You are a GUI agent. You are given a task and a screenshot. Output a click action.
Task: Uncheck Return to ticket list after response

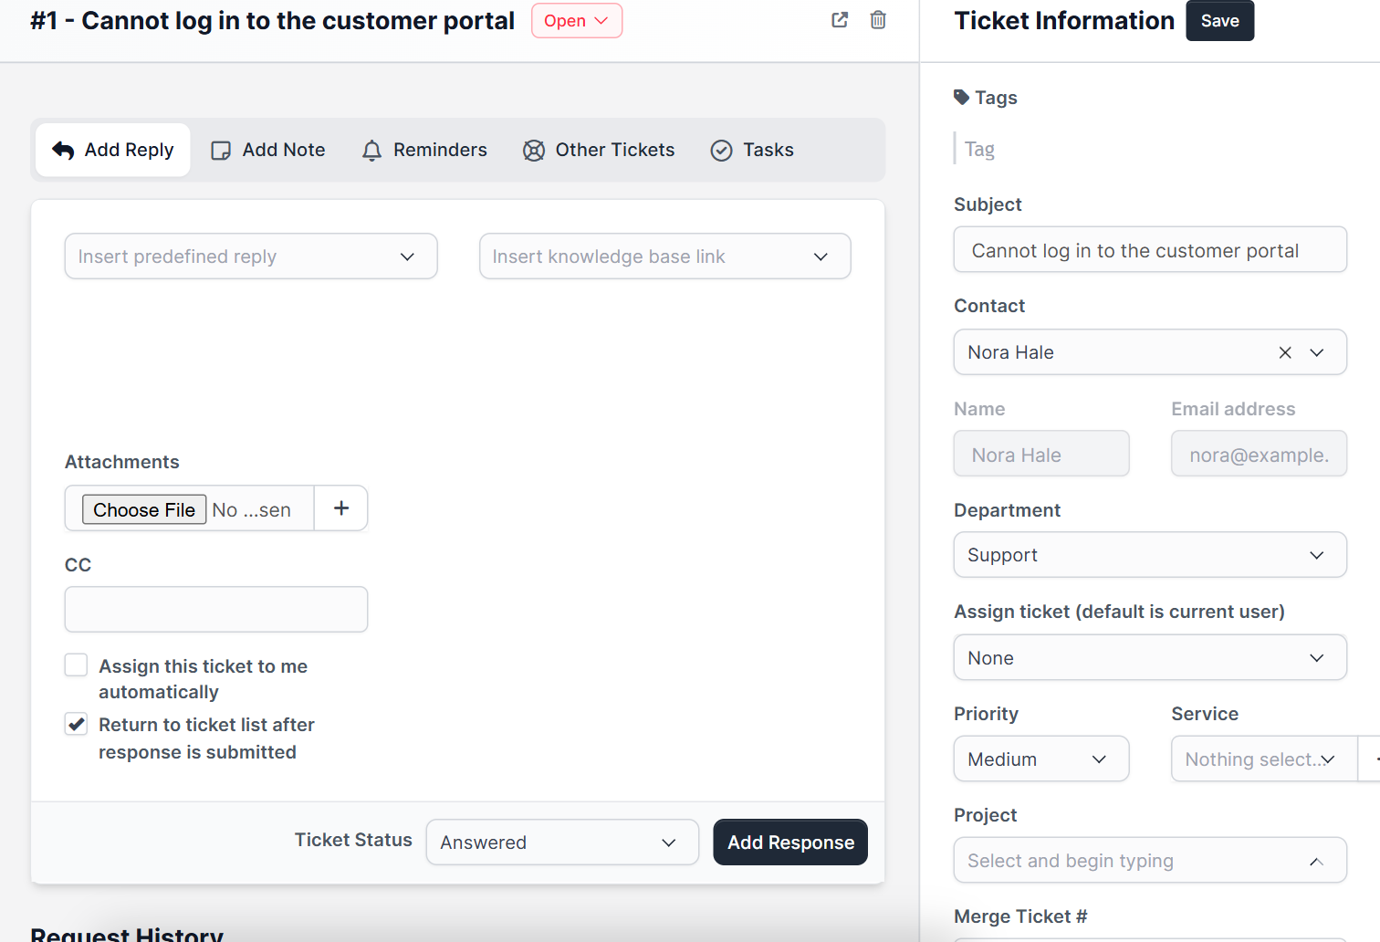76,725
